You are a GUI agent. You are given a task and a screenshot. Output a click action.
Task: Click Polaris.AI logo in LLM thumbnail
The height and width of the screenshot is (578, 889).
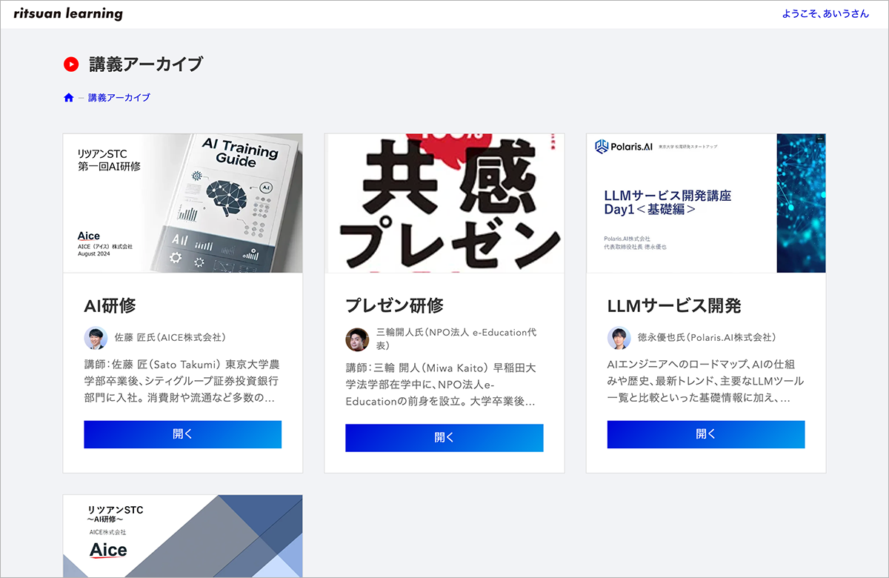pos(624,147)
